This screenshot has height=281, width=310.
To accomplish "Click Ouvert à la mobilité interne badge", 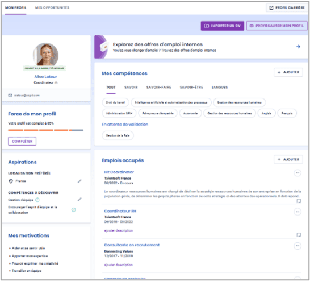I will click(44, 68).
